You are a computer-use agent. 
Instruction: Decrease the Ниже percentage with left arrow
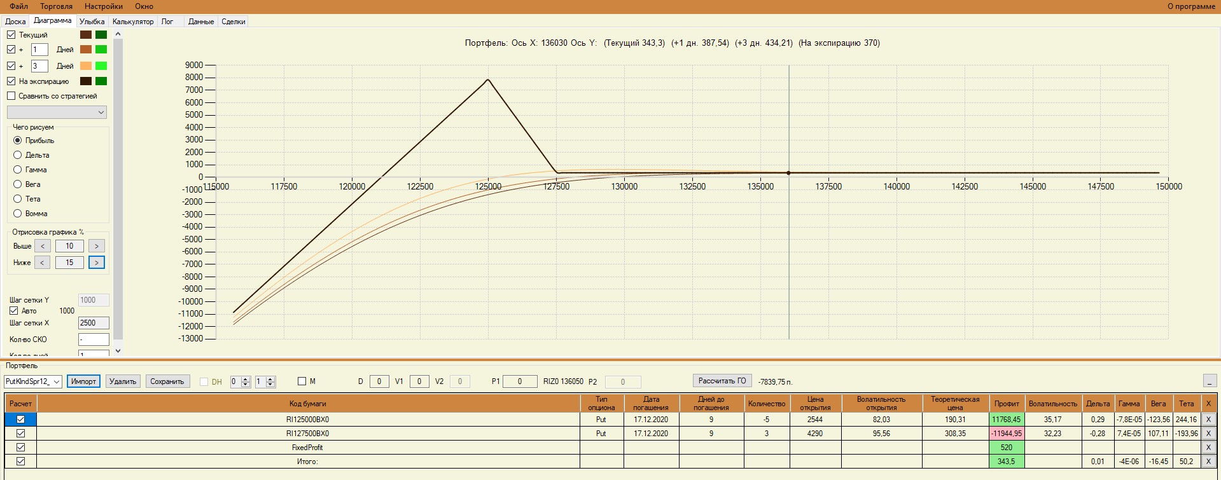[x=43, y=263]
